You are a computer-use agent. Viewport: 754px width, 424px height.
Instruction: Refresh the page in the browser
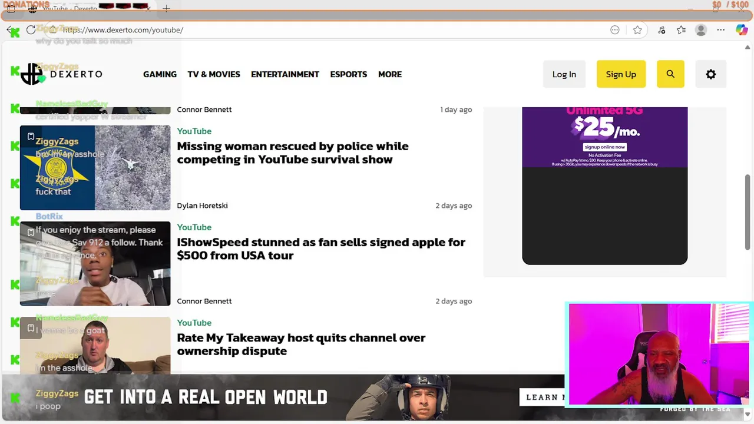tap(31, 30)
